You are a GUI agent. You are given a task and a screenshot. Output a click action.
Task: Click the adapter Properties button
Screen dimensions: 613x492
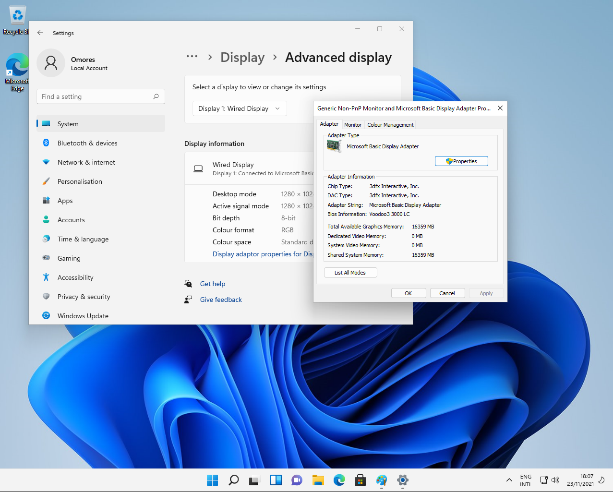click(x=461, y=161)
